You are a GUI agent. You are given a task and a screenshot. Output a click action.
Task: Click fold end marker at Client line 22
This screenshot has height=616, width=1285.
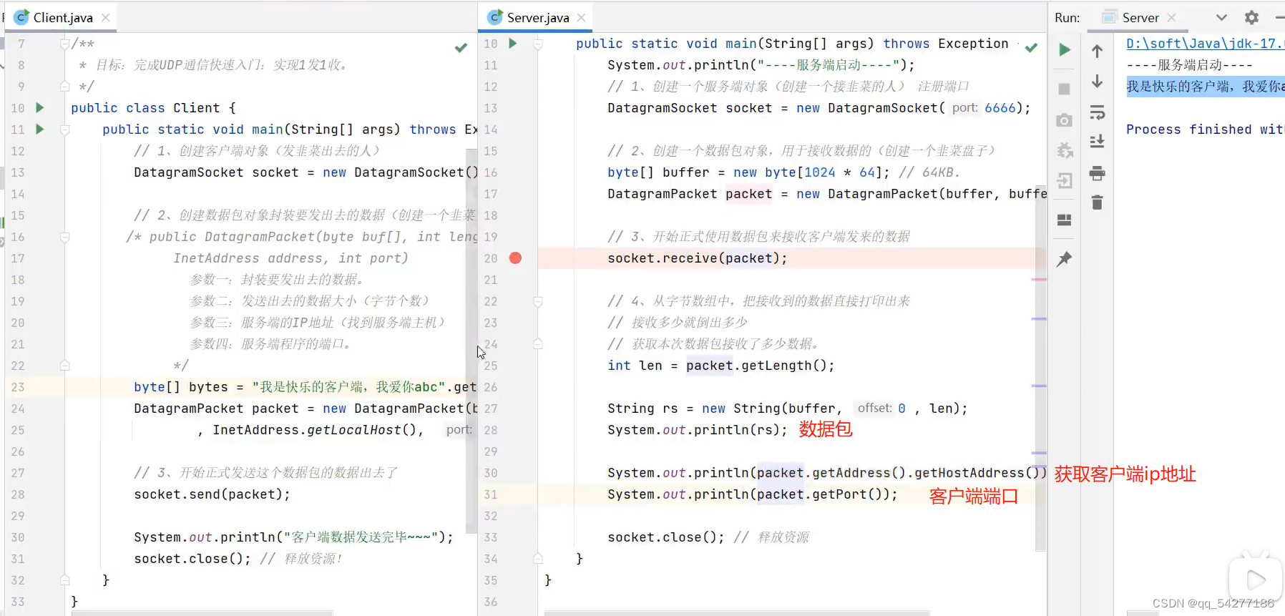coord(65,366)
